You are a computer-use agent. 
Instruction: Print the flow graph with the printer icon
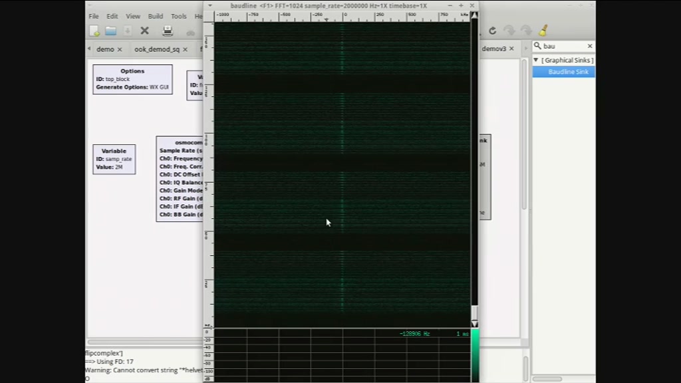pos(168,31)
